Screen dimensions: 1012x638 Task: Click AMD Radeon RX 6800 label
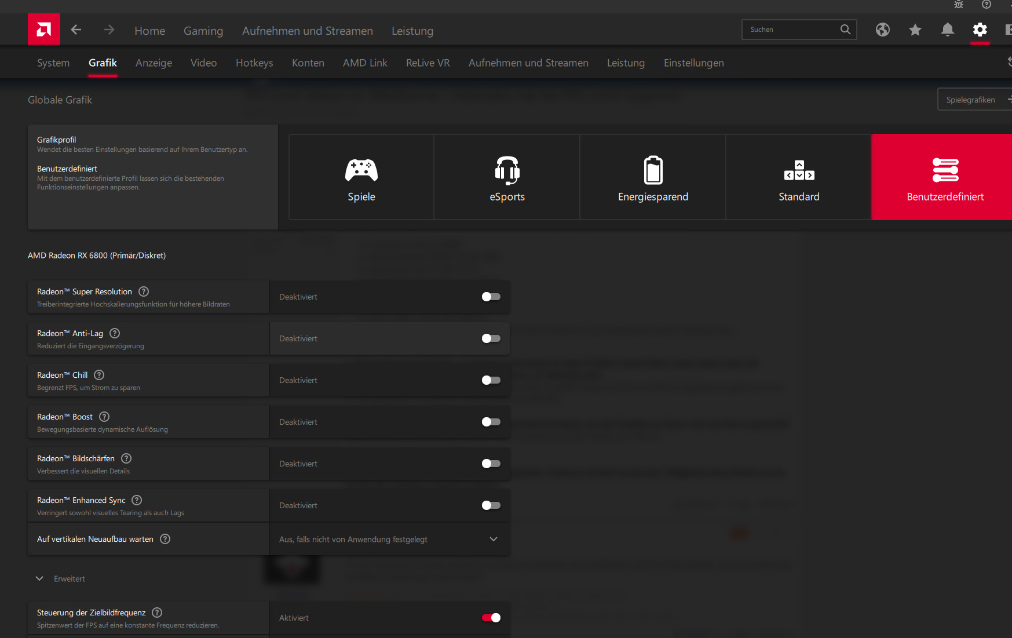(97, 256)
